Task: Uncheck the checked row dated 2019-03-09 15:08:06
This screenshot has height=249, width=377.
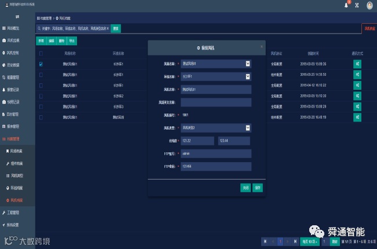Action: (x=41, y=64)
